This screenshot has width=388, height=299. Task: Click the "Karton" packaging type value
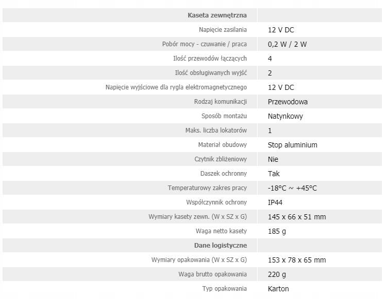(x=278, y=289)
